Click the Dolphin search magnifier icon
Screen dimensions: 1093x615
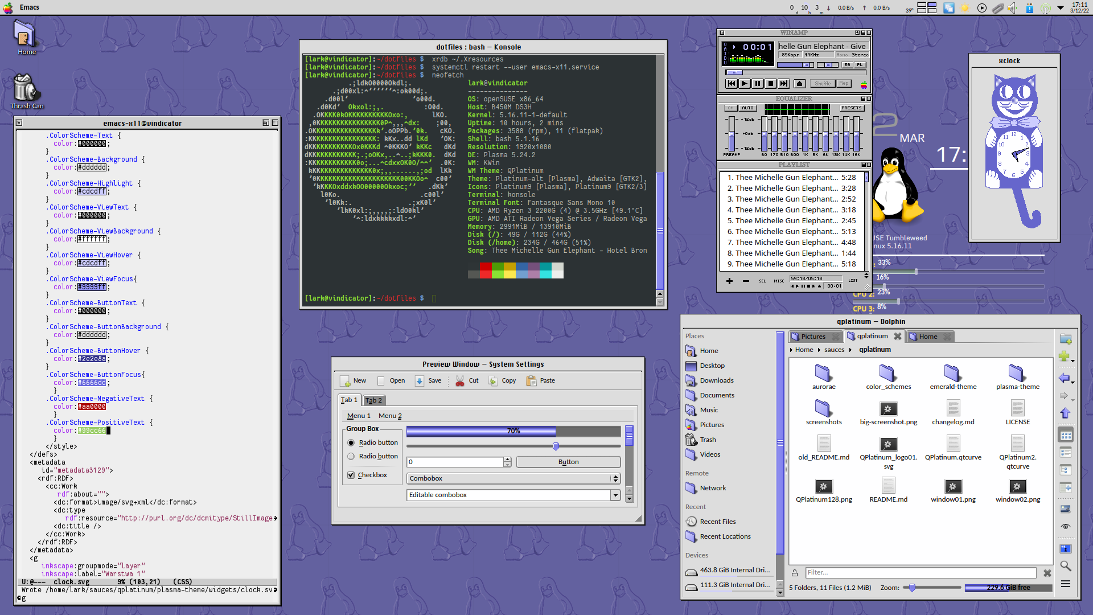(1066, 566)
